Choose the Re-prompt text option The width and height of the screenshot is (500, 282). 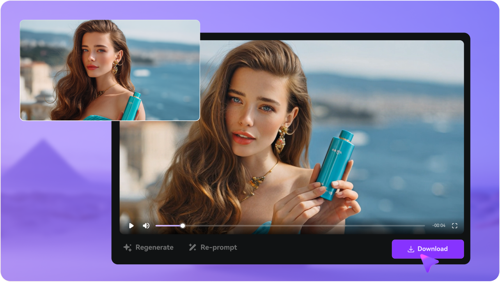click(x=218, y=247)
